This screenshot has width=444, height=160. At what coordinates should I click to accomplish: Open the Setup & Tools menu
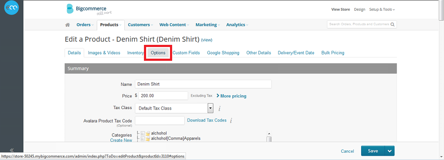click(x=382, y=9)
